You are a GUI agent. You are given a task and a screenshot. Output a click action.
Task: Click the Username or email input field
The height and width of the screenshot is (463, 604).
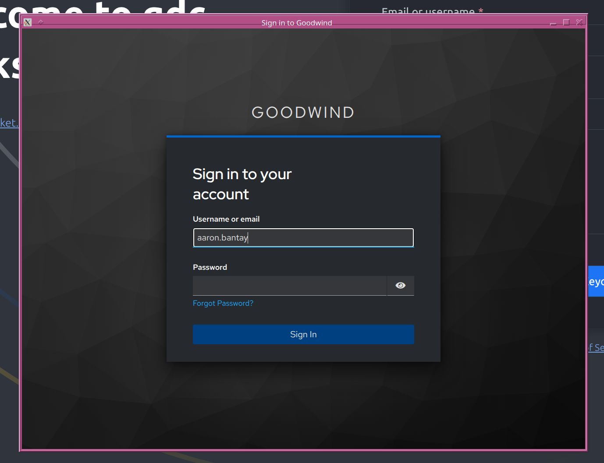click(303, 238)
